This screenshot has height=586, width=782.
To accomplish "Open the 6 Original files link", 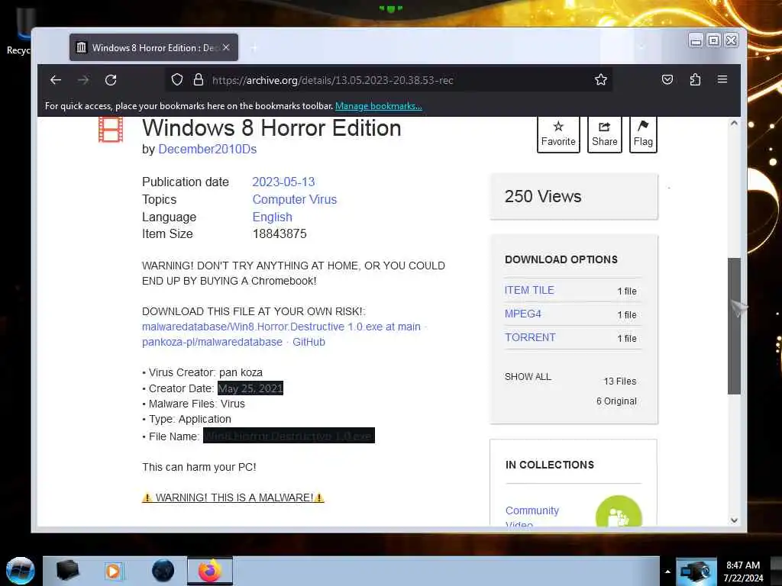I will point(616,401).
